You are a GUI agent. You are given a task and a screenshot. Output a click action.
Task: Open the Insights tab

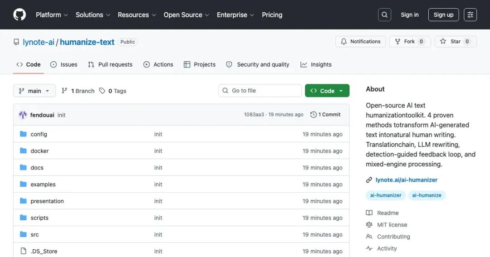coord(316,65)
